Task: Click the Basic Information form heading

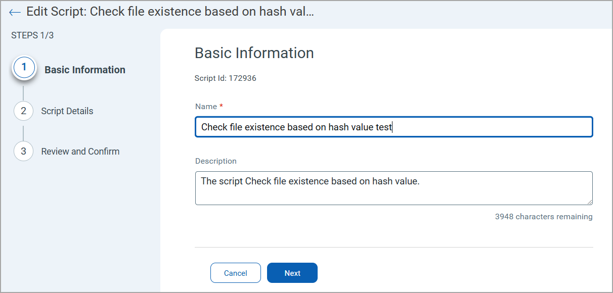Action: click(254, 53)
